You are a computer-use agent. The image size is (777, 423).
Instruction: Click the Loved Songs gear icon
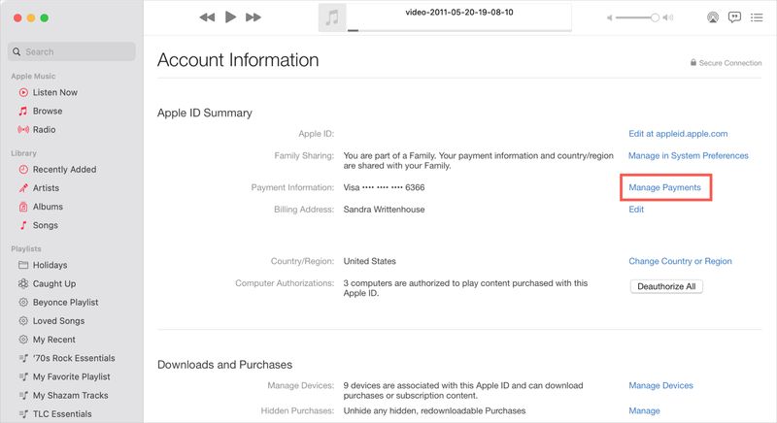23,321
